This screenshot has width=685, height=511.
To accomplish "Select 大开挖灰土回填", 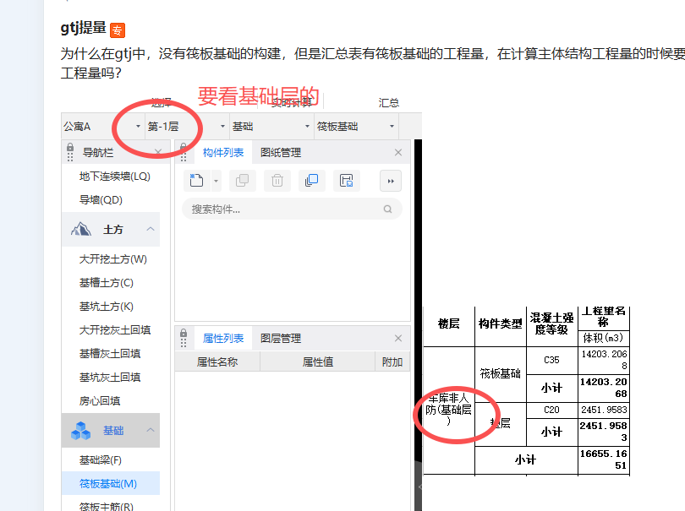I will [115, 330].
